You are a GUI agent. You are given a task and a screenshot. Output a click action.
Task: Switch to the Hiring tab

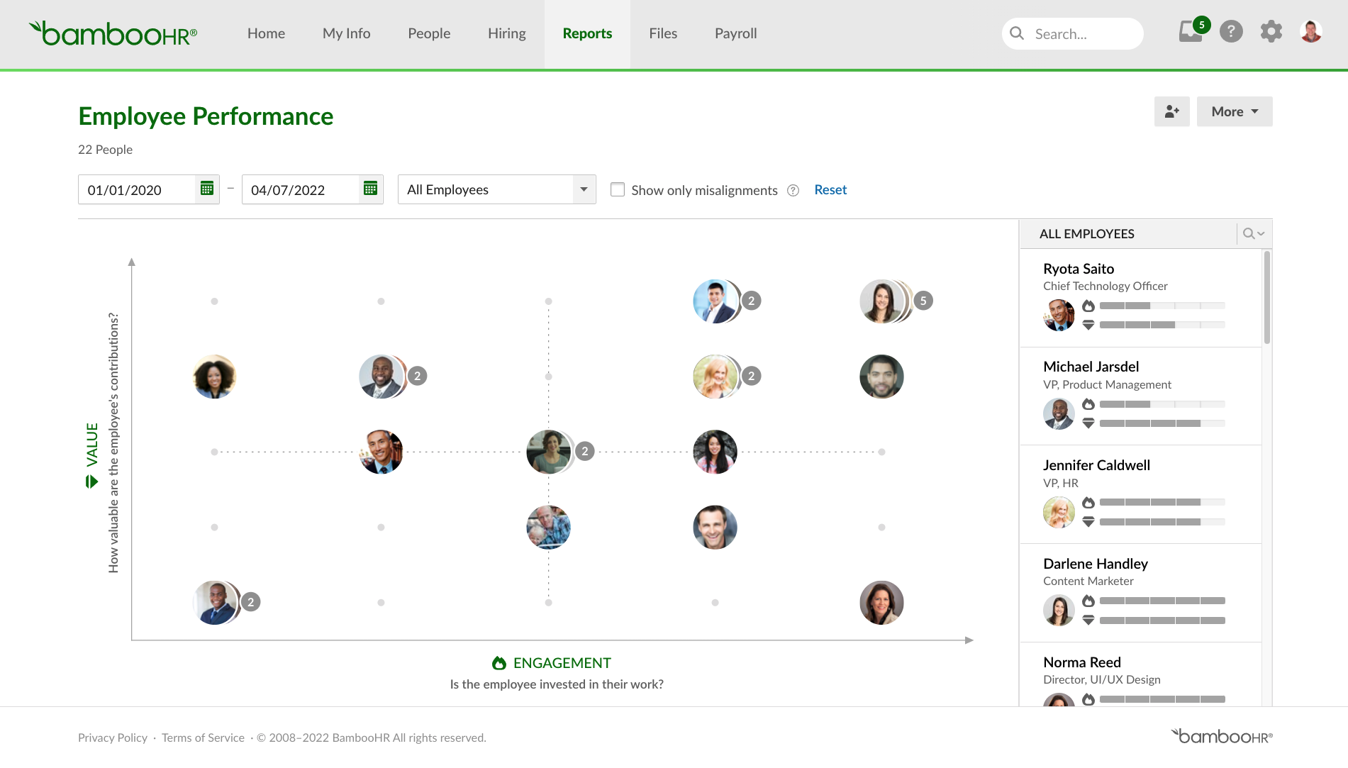(x=506, y=33)
